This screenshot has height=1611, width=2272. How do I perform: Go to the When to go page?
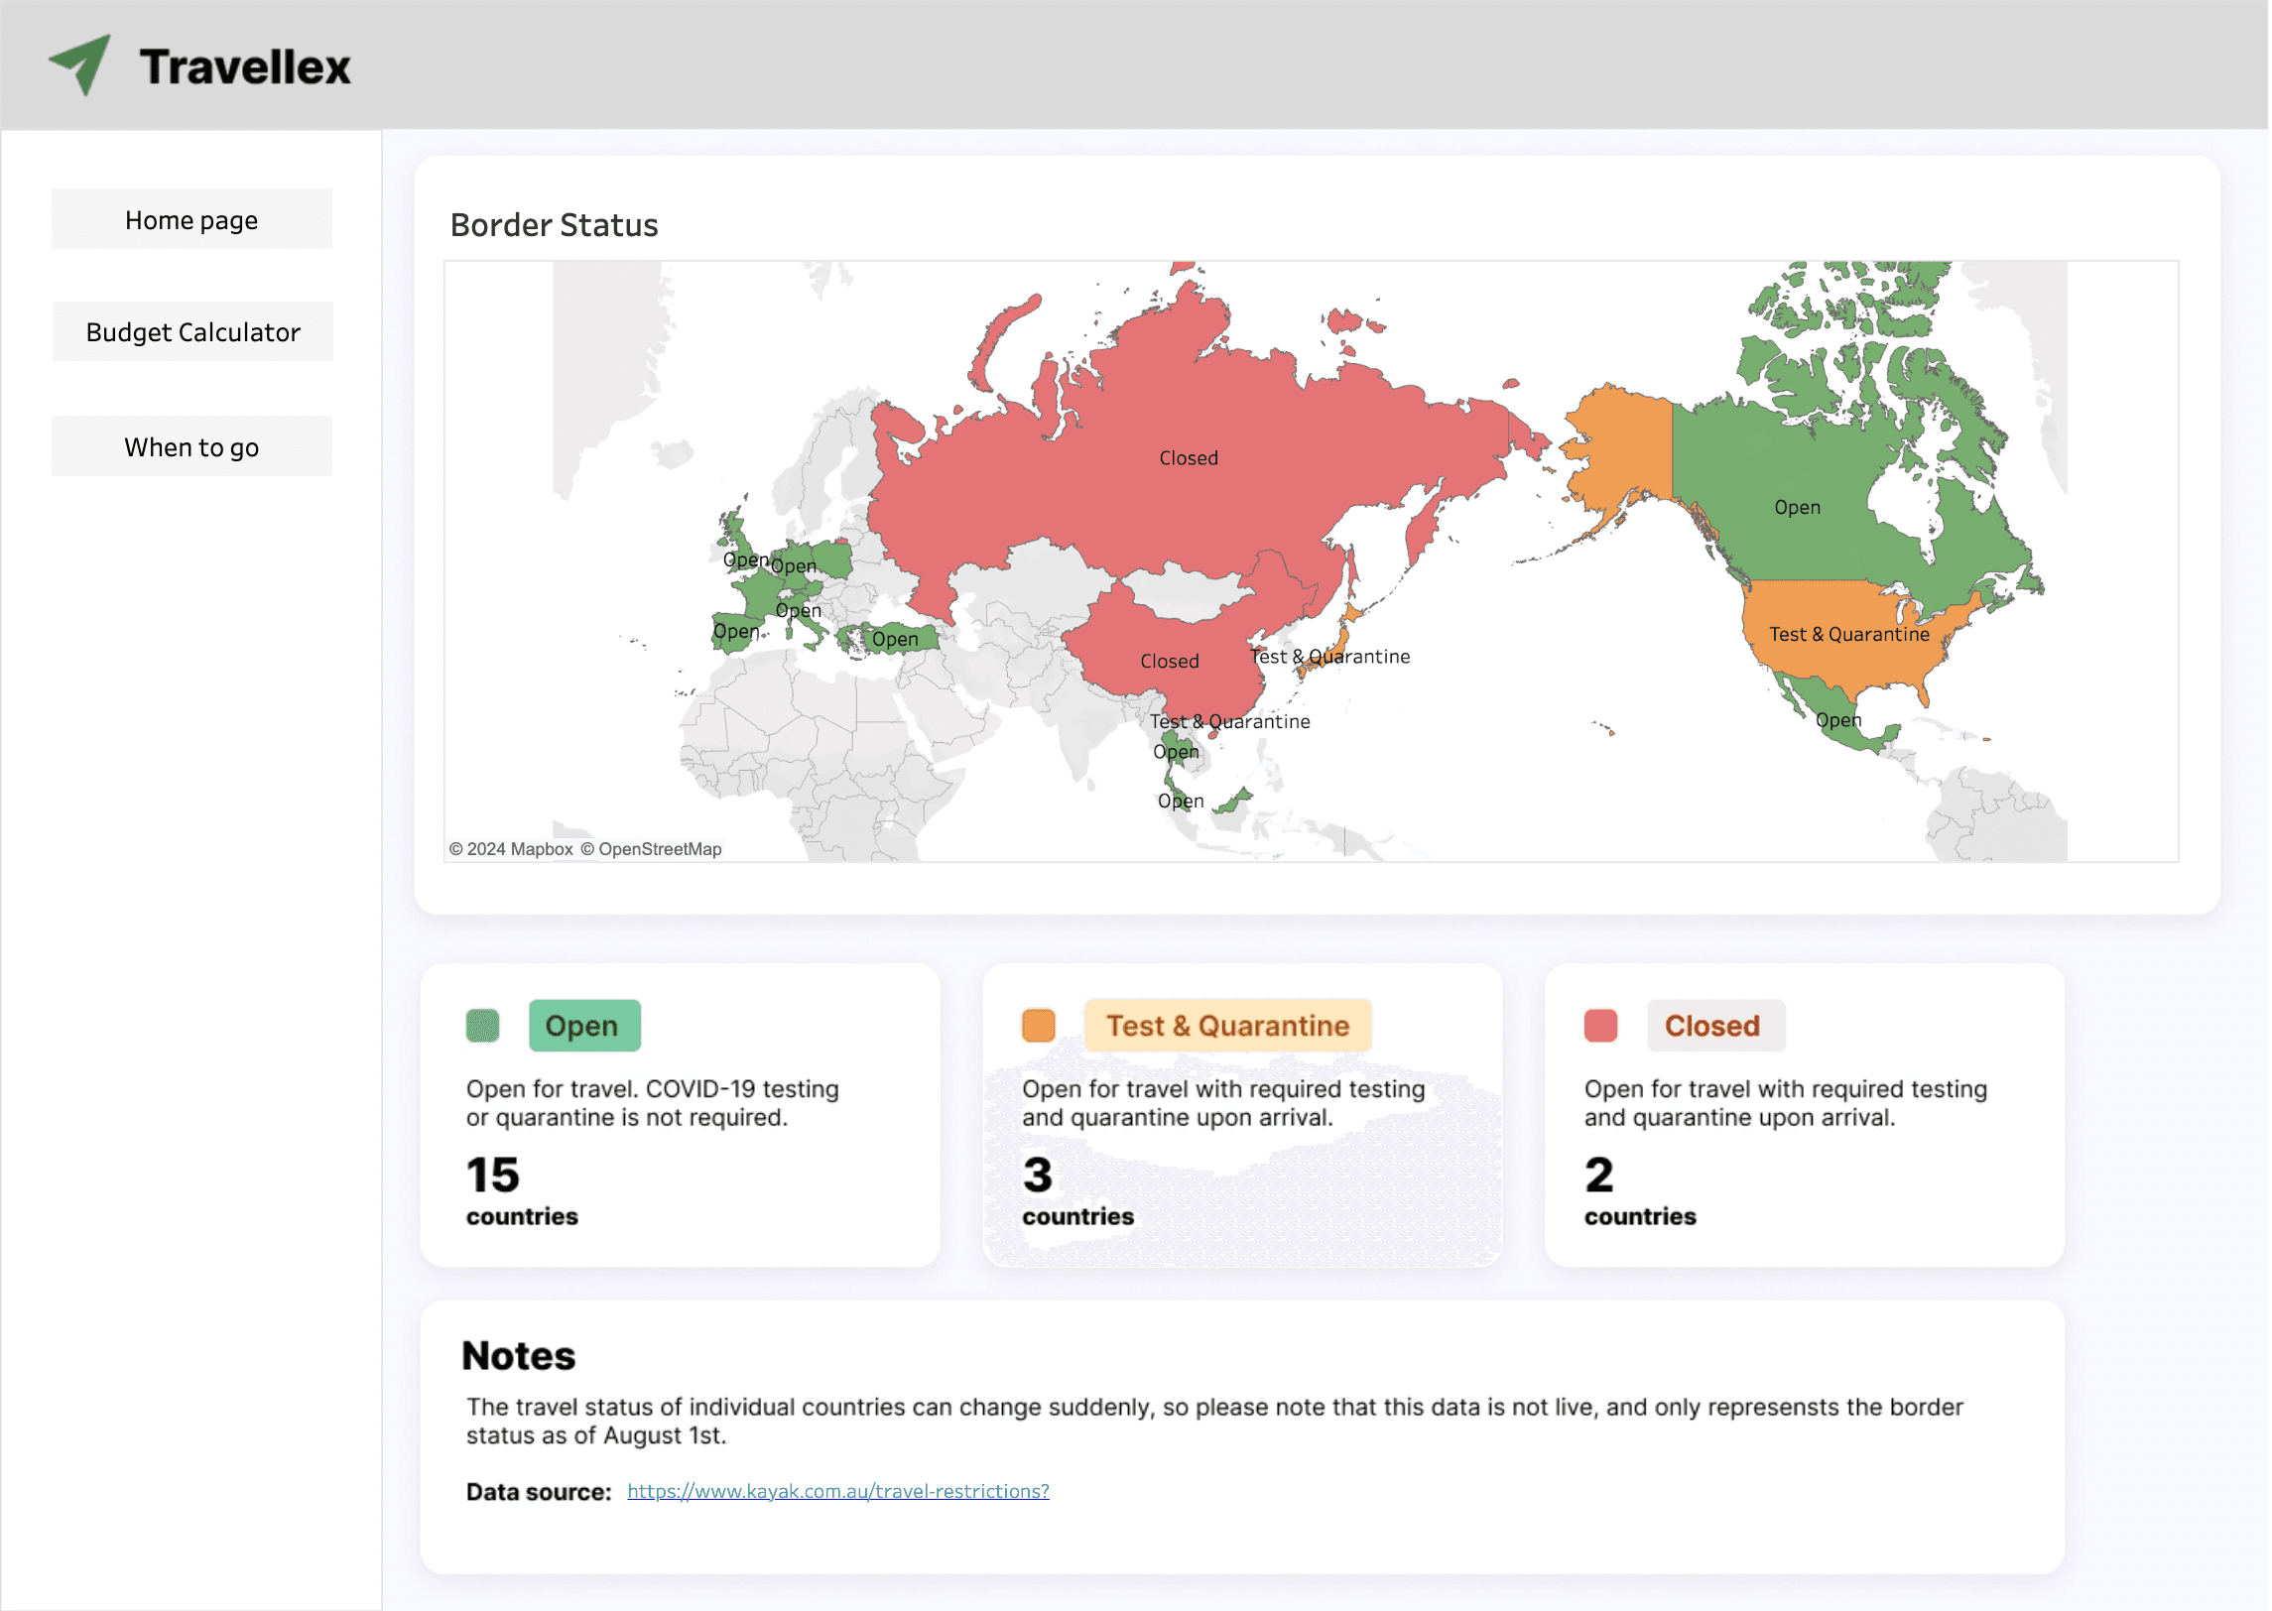(x=191, y=446)
